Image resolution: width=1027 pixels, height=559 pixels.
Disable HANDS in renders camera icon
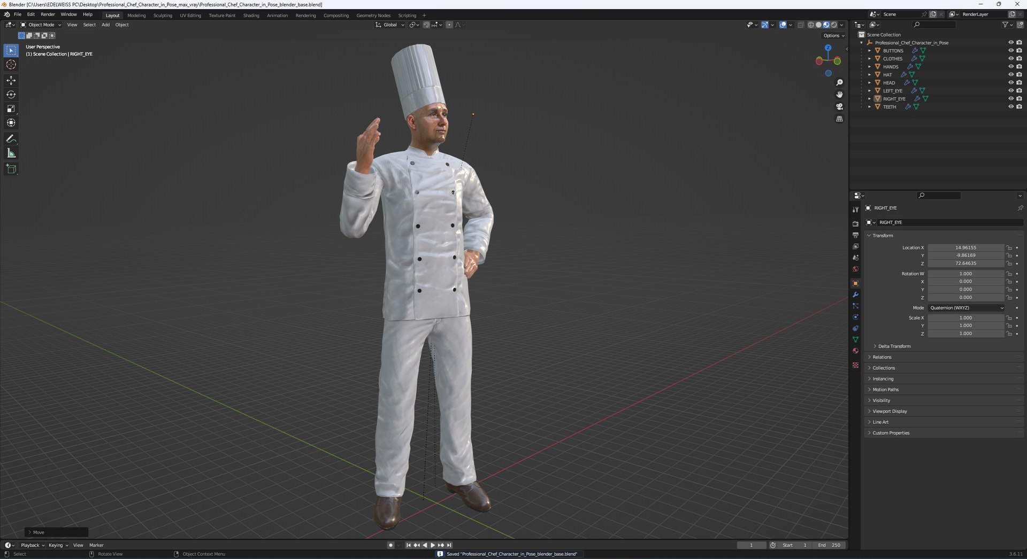click(x=1019, y=66)
